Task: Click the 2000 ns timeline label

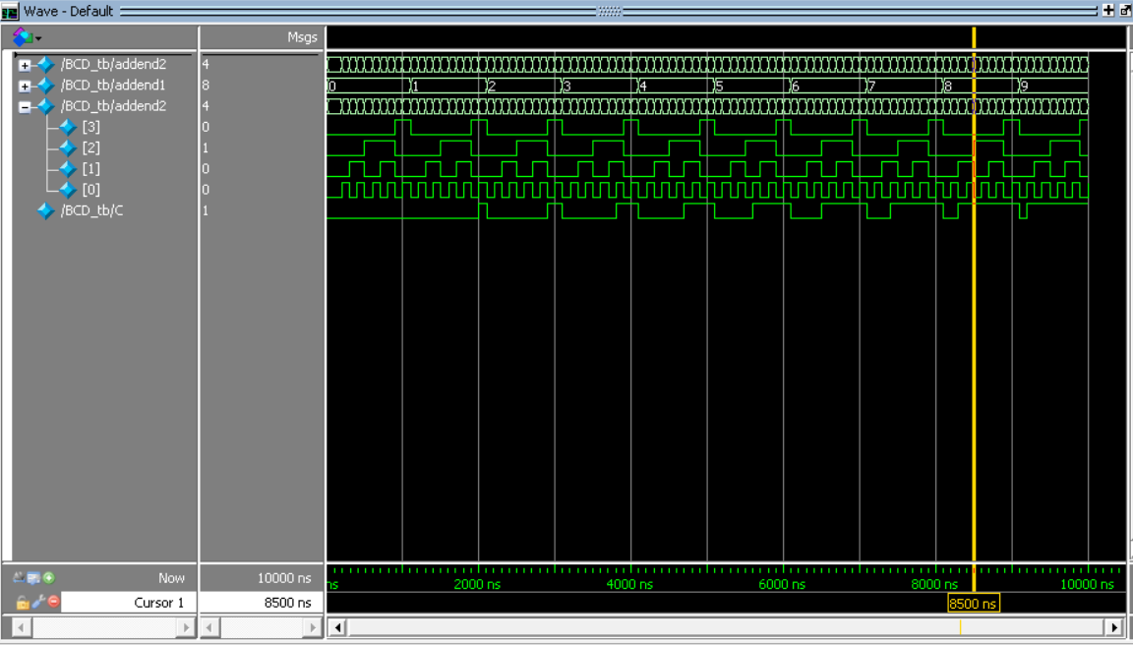Action: point(477,584)
